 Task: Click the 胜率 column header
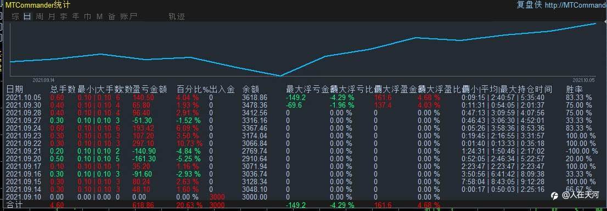574,90
